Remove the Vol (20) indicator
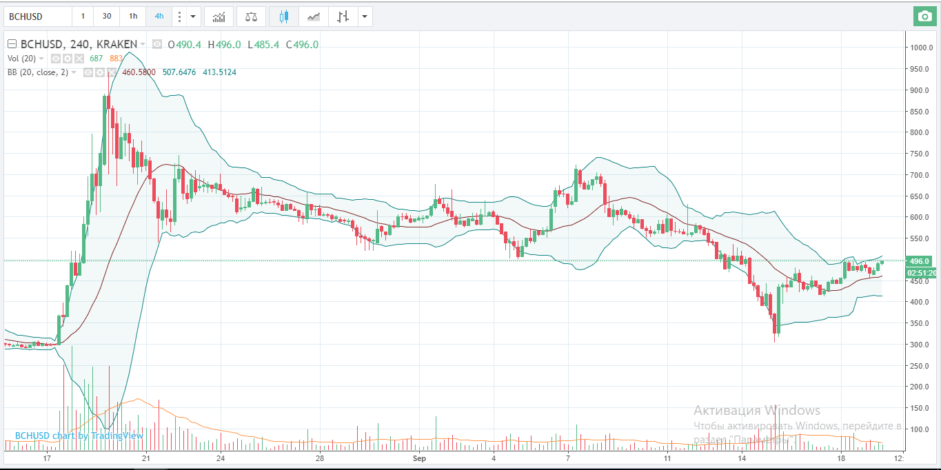The height and width of the screenshot is (470, 941). pos(79,59)
